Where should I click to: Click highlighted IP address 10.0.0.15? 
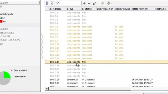55,62
